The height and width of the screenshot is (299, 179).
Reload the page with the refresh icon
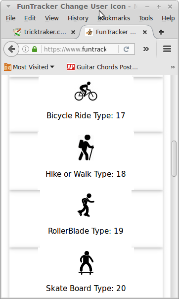126,49
